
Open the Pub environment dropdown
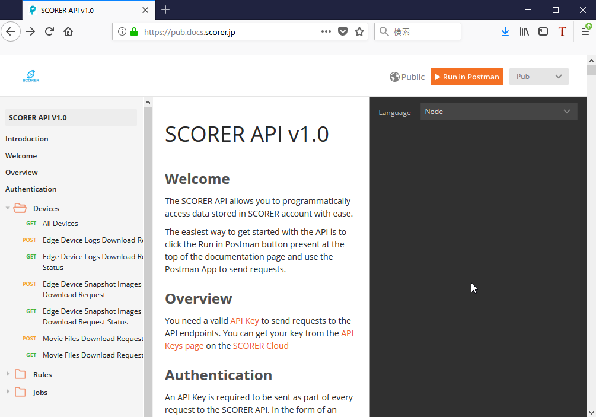click(x=538, y=77)
